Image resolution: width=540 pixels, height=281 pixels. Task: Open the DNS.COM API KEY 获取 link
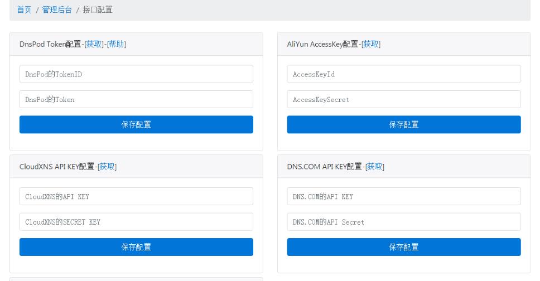(x=375, y=167)
